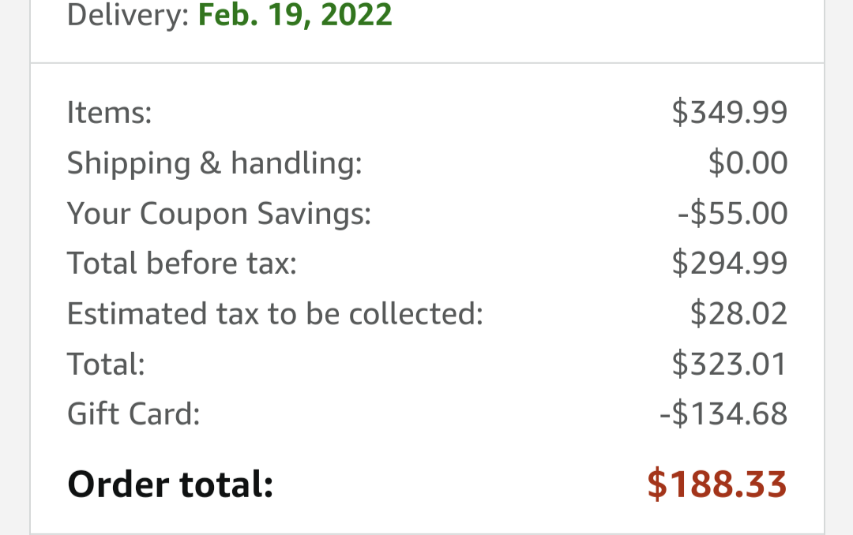Image resolution: width=853 pixels, height=535 pixels.
Task: Click the Delivery label text
Action: pos(128,15)
